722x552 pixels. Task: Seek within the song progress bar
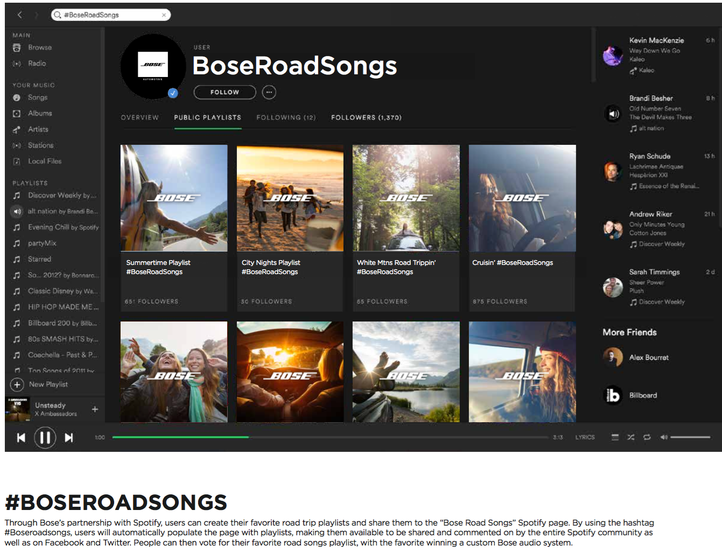click(x=330, y=437)
